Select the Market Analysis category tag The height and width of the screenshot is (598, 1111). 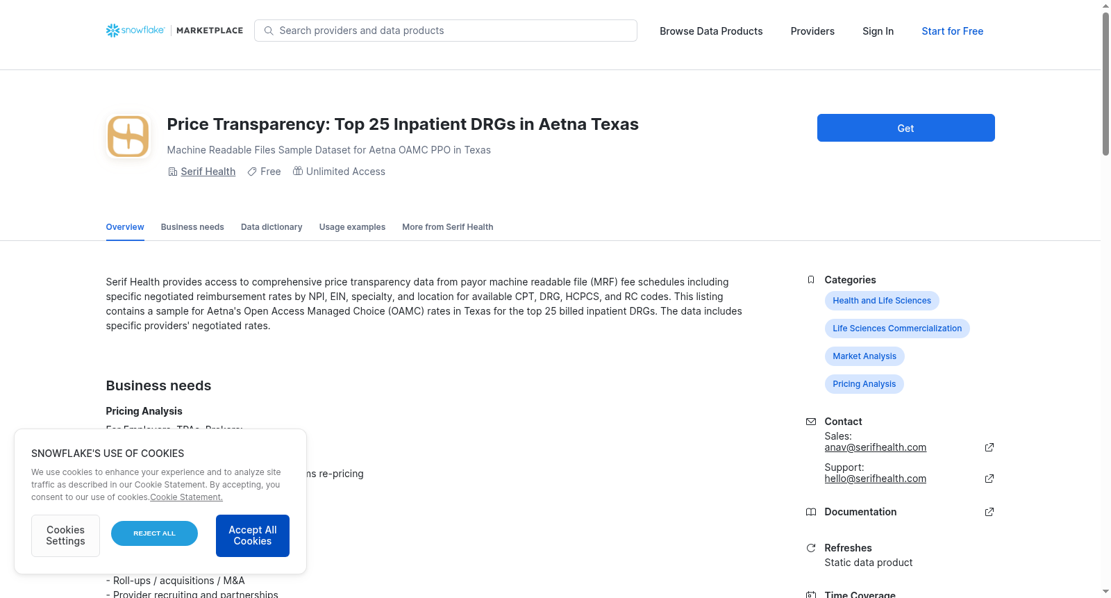(864, 356)
